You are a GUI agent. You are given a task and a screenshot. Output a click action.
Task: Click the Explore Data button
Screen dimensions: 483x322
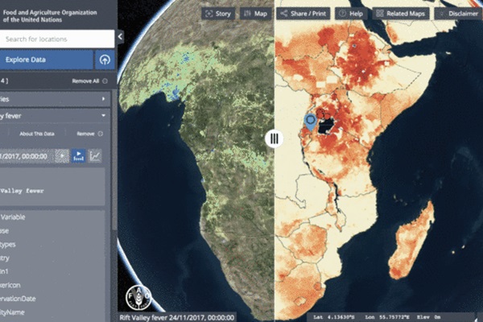pyautogui.click(x=47, y=60)
